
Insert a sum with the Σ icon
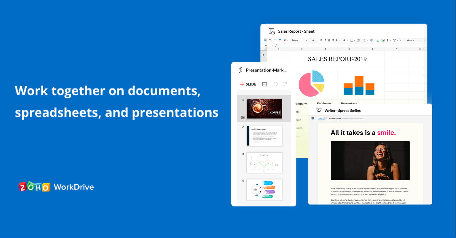pos(400,40)
